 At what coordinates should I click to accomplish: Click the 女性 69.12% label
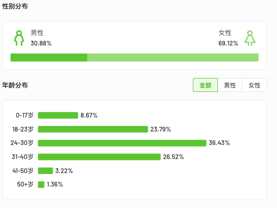pyautogui.click(x=228, y=38)
